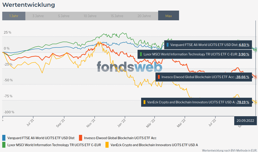
Task: Click the orange-red Invesco legend color square
Action: tap(80, 138)
